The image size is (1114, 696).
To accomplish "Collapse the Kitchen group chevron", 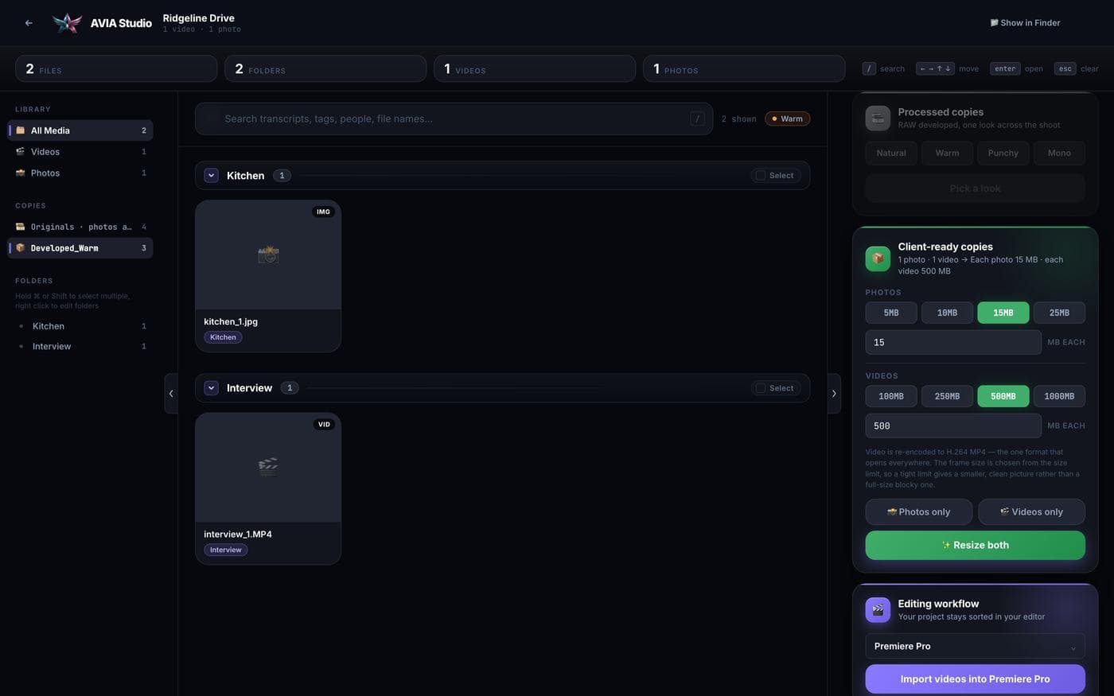I will point(212,176).
